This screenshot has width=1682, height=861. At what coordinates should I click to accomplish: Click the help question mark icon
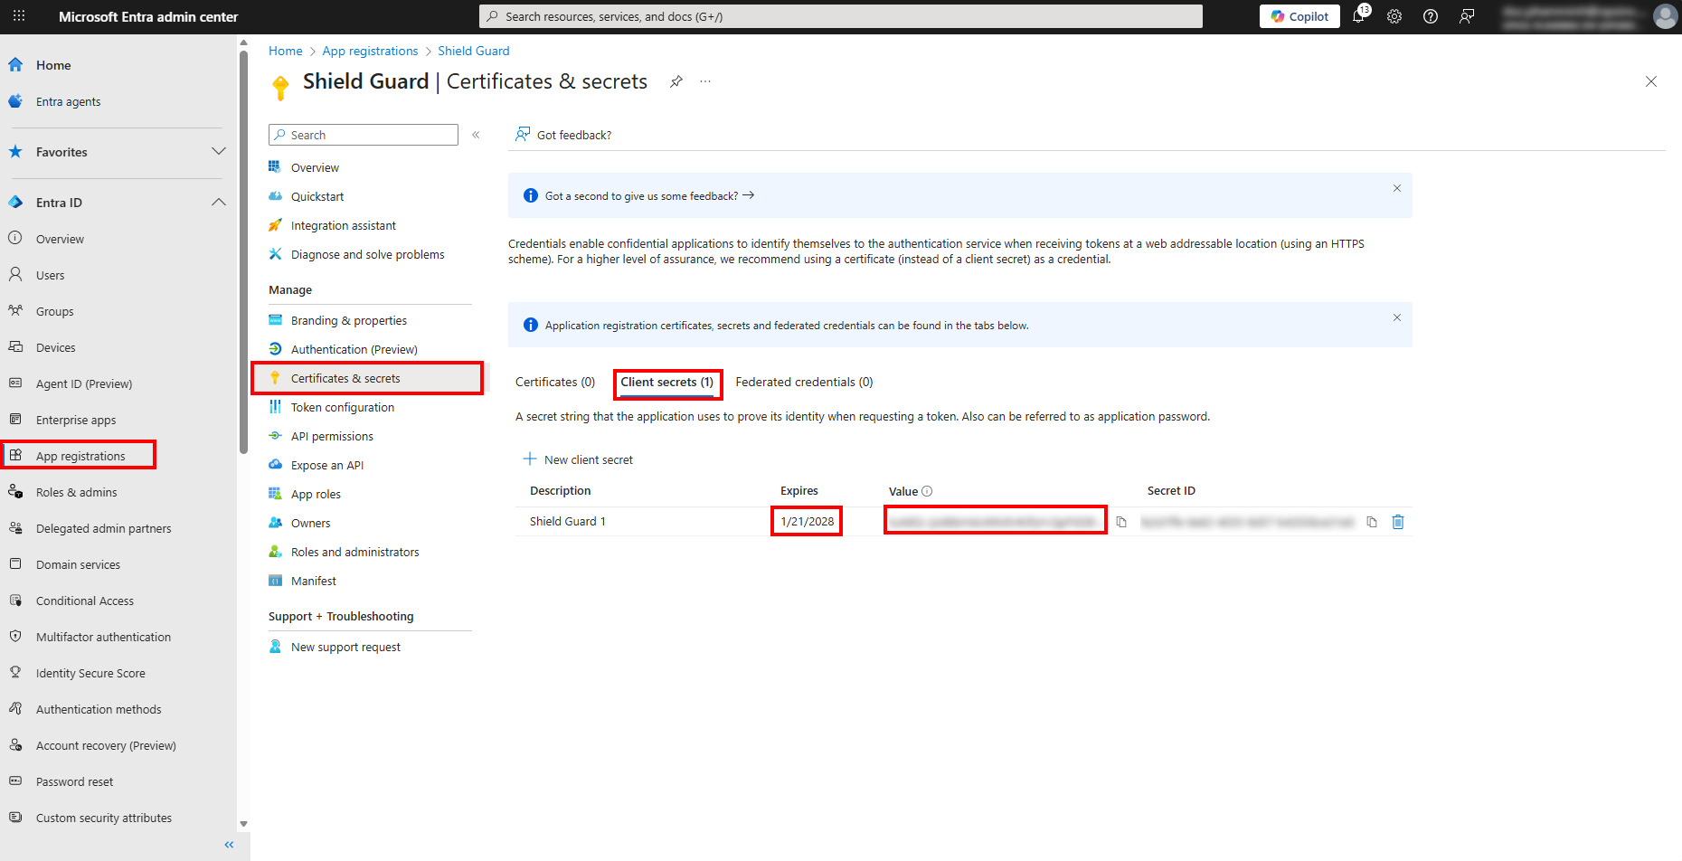(1431, 16)
